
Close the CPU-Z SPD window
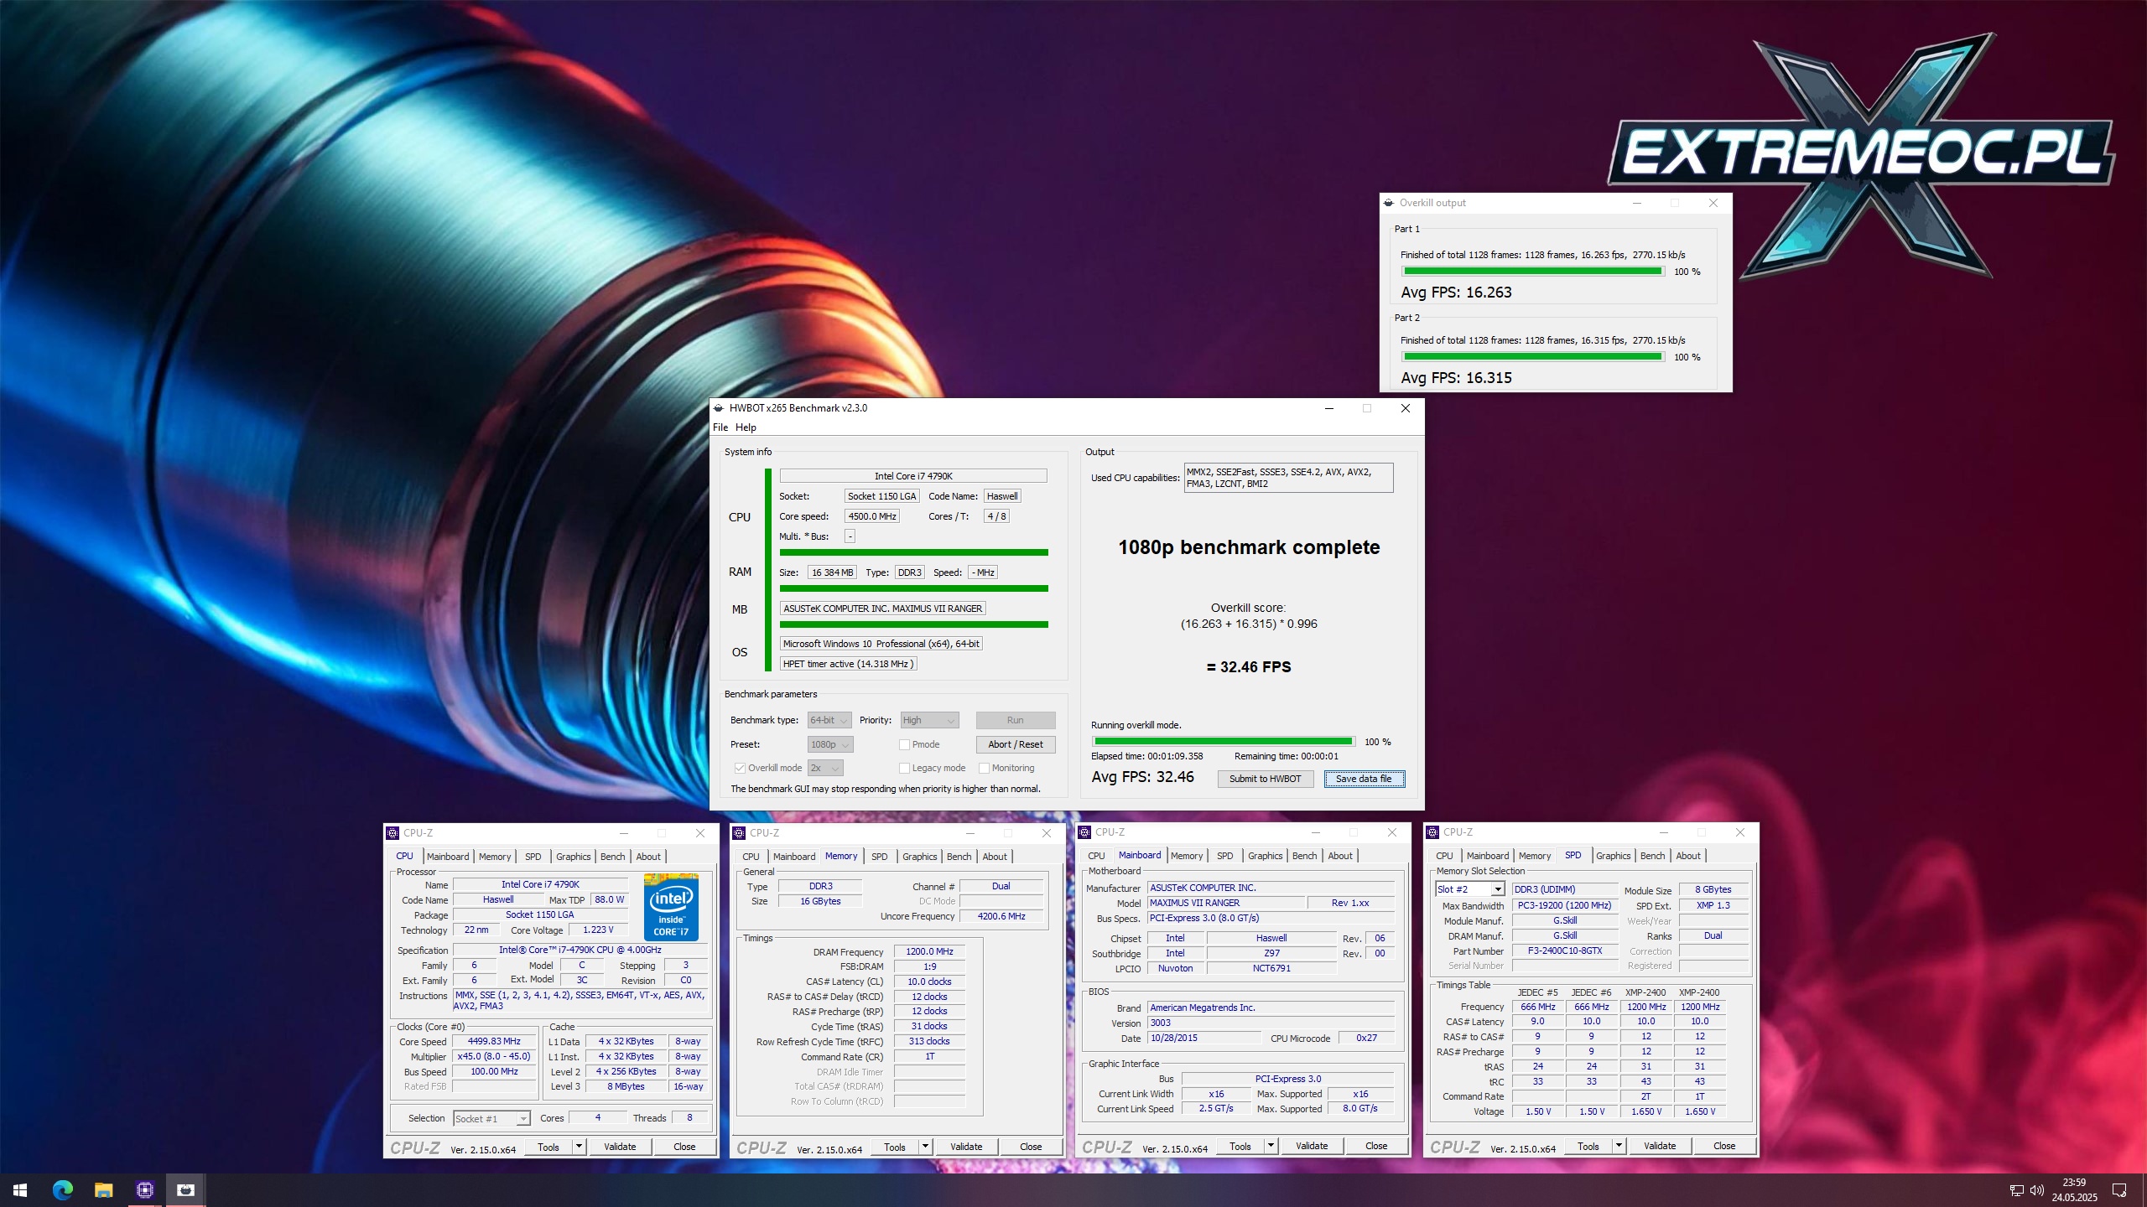coord(1740,832)
